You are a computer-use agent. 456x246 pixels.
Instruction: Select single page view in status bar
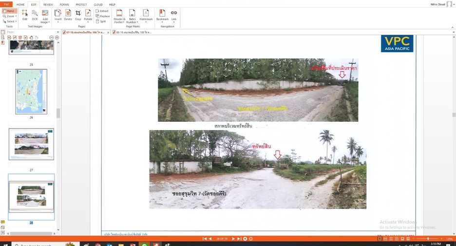380,239
